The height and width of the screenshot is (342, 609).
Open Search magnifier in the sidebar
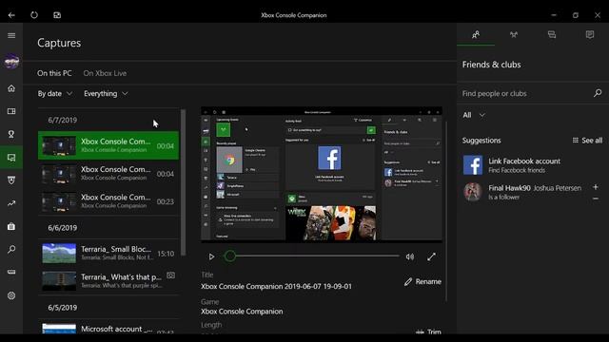click(x=11, y=249)
